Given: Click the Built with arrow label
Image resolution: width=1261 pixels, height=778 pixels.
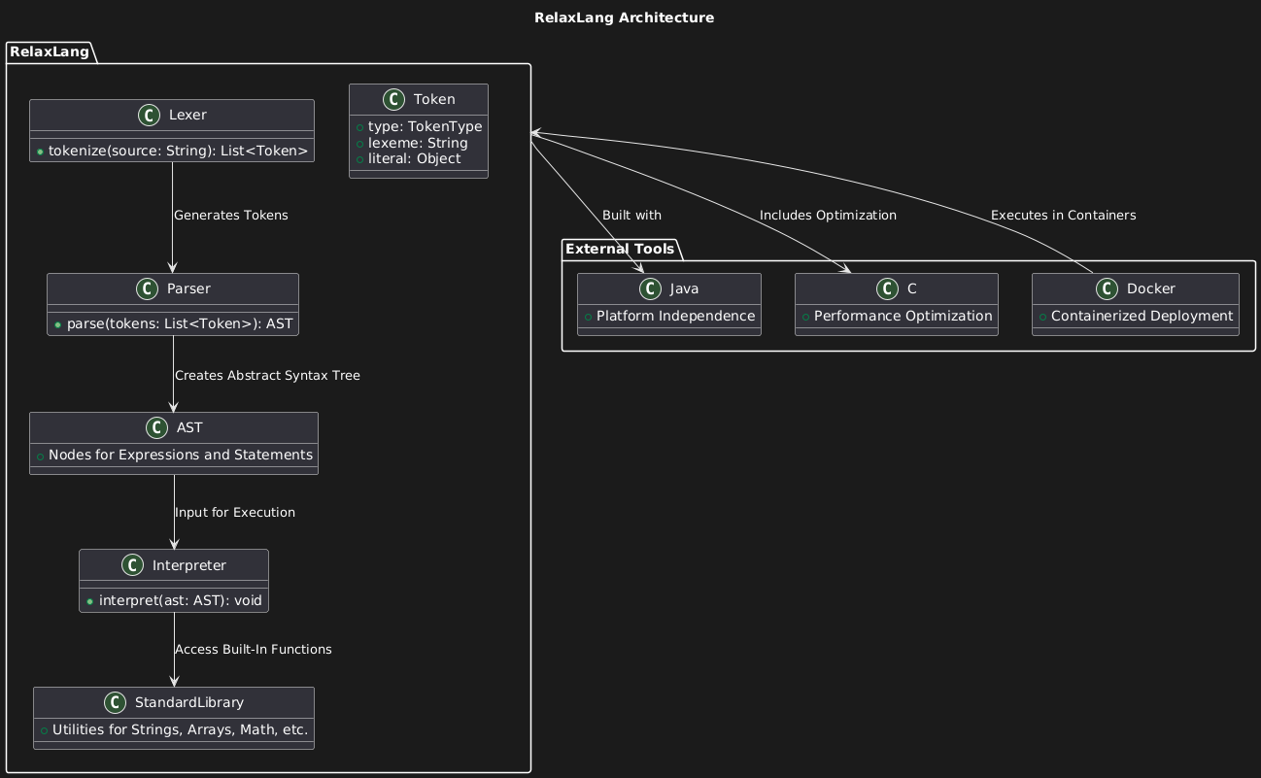Looking at the screenshot, I should 632,215.
